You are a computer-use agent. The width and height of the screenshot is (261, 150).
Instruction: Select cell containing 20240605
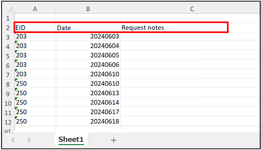pos(88,55)
